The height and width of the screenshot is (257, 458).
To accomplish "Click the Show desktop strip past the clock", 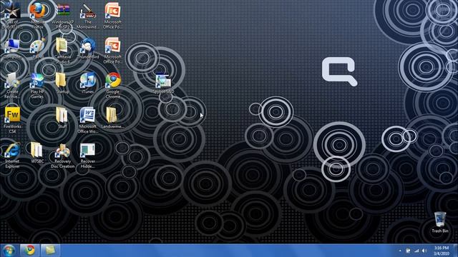I will [x=455, y=251].
